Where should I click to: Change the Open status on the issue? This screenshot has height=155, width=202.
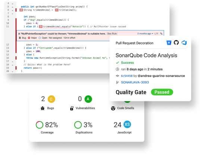click(43, 38)
